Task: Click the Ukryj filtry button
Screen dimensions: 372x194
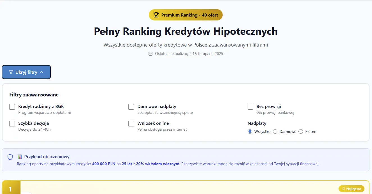Action: click(x=26, y=72)
